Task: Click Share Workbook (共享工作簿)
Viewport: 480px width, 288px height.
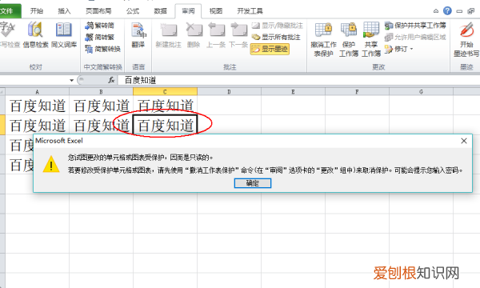Action: [371, 39]
